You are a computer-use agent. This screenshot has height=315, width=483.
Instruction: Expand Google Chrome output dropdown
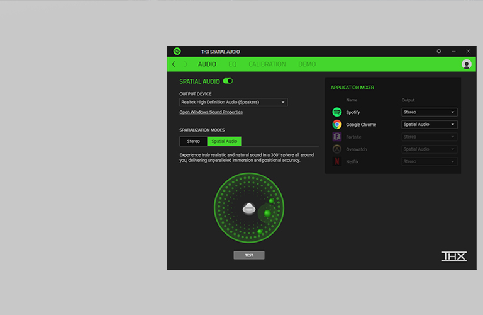[429, 125]
